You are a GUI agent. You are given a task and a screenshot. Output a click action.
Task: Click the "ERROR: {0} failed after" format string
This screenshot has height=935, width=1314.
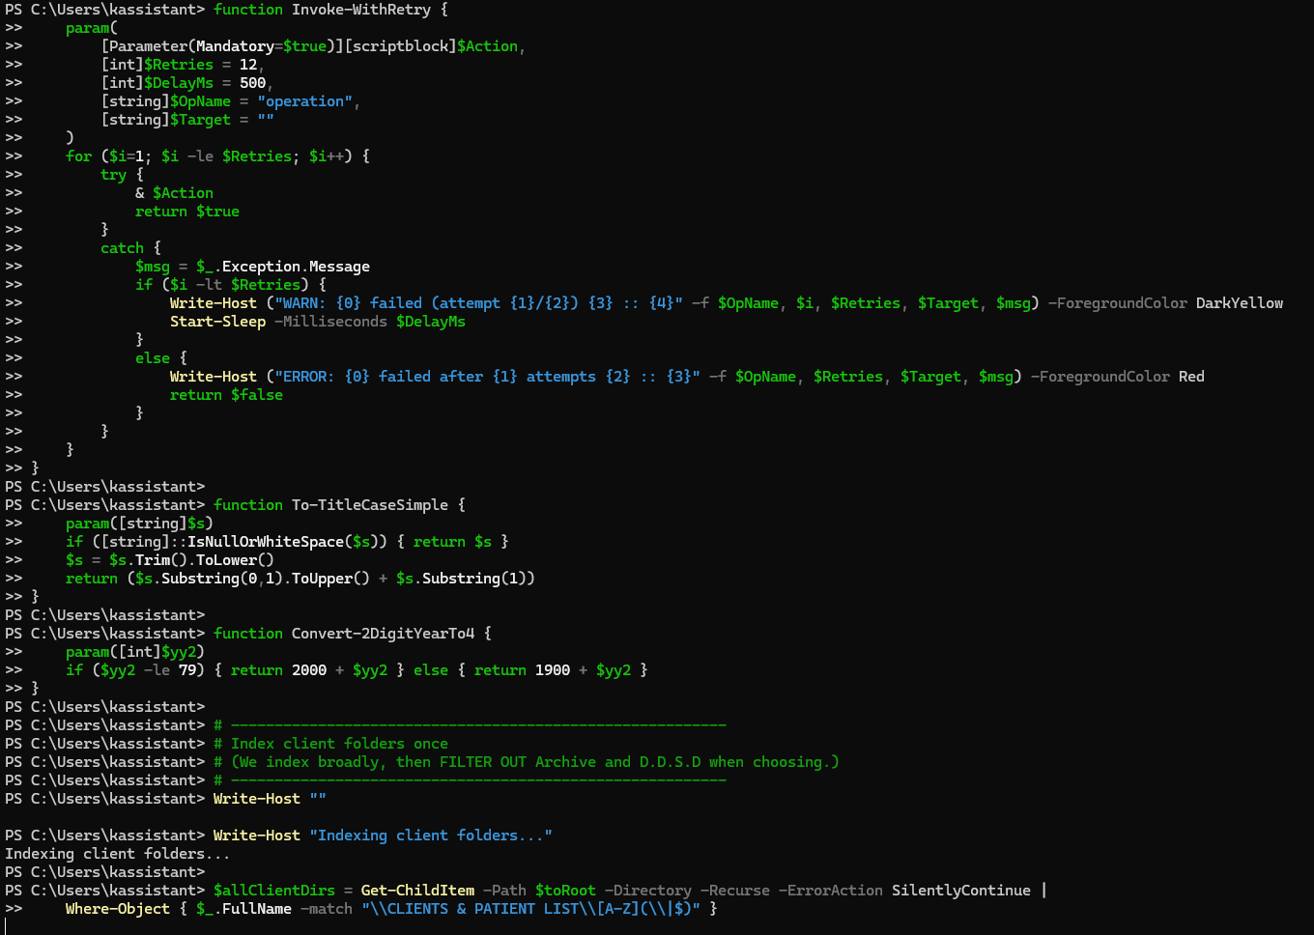point(488,377)
